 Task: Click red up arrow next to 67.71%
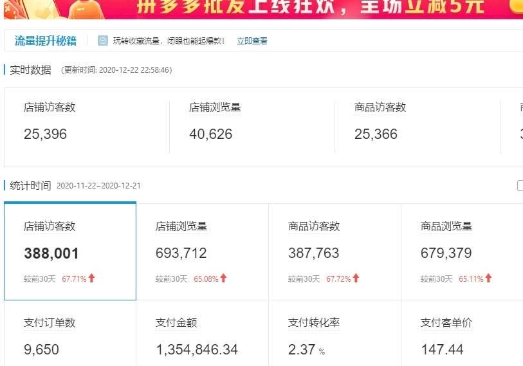pos(91,279)
